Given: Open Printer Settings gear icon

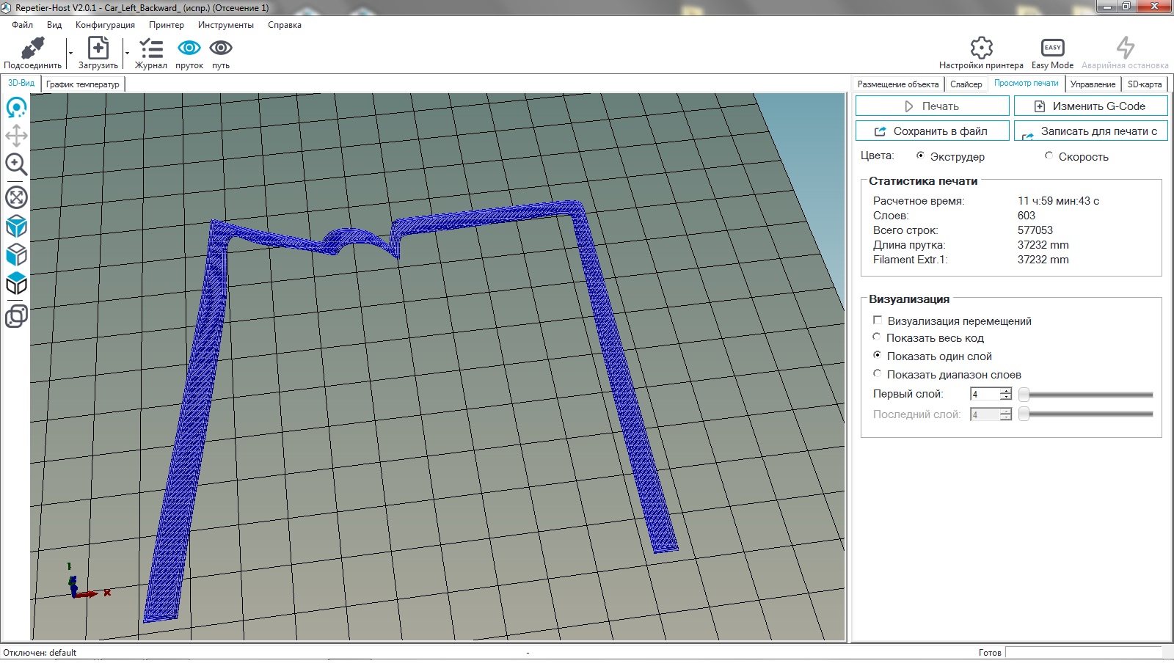Looking at the screenshot, I should [981, 48].
